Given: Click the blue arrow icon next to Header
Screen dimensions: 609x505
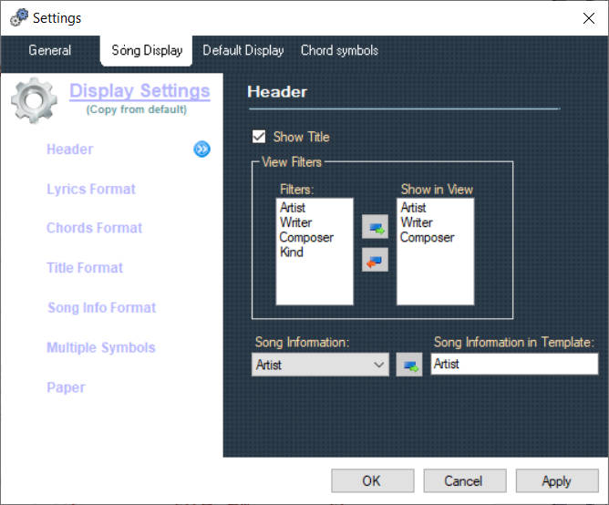Looking at the screenshot, I should click(201, 149).
